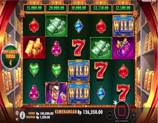This screenshot has height=123, width=158.
Task: Click the Main Otomatis autoplay button
Action: click(x=122, y=121)
